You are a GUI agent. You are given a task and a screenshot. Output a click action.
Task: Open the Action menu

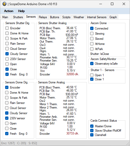coord(9,11)
